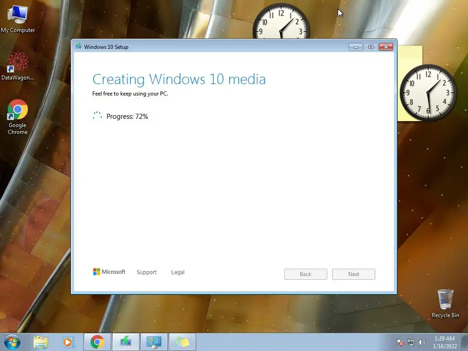Viewport: 468px width, 351px height.
Task: Close the Windows 10 Setup window
Action: pos(386,47)
